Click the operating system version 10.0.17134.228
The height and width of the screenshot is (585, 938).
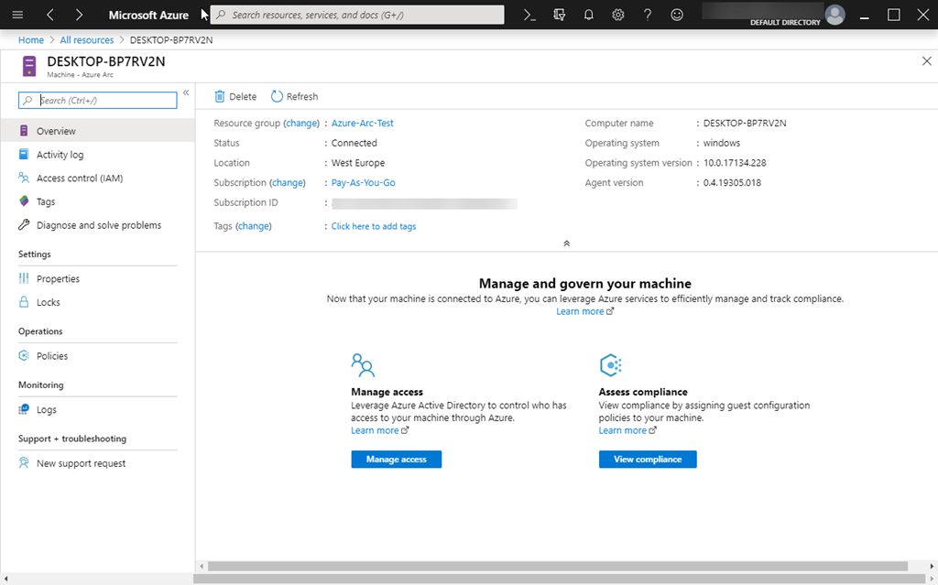pos(735,163)
